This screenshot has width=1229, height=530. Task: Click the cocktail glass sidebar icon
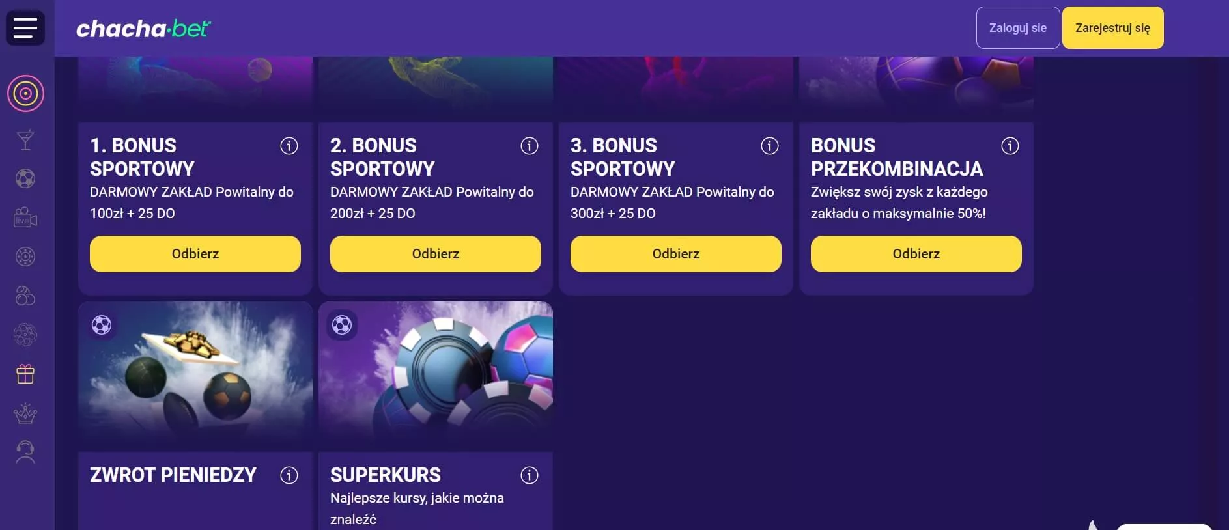pyautogui.click(x=25, y=140)
